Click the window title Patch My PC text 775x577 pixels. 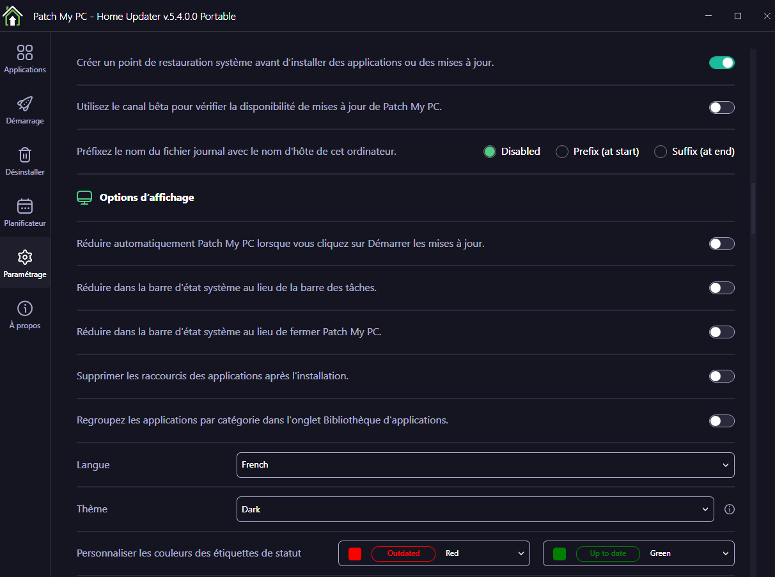tap(134, 17)
